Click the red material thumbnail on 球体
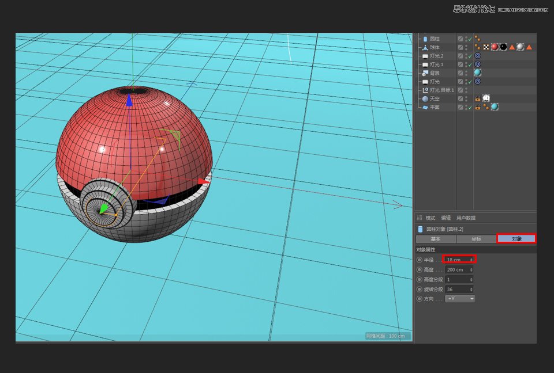The width and height of the screenshot is (554, 373). point(493,48)
